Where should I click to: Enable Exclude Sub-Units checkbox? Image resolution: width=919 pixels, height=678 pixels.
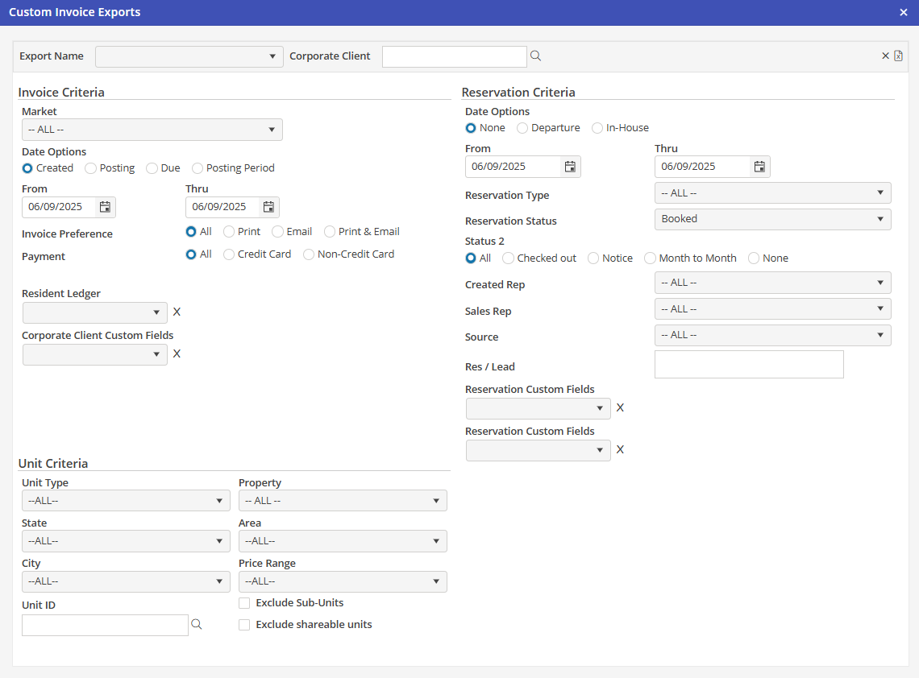pos(244,603)
